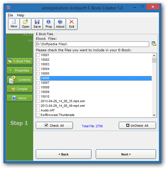Viewport: 167px width, 169px height.
Task: Check the ExifBrowser.Thumbnails checkbox
Action: (x=38, y=115)
